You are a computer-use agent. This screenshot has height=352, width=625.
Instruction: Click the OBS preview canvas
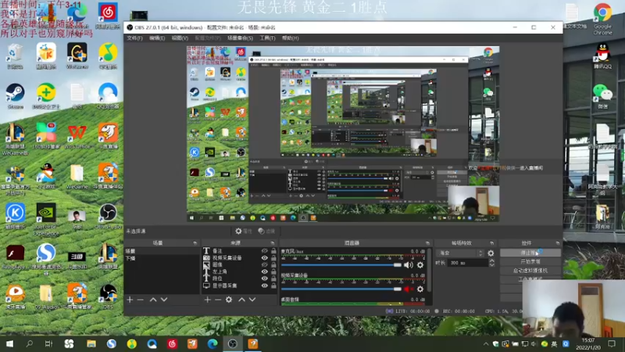[343, 134]
